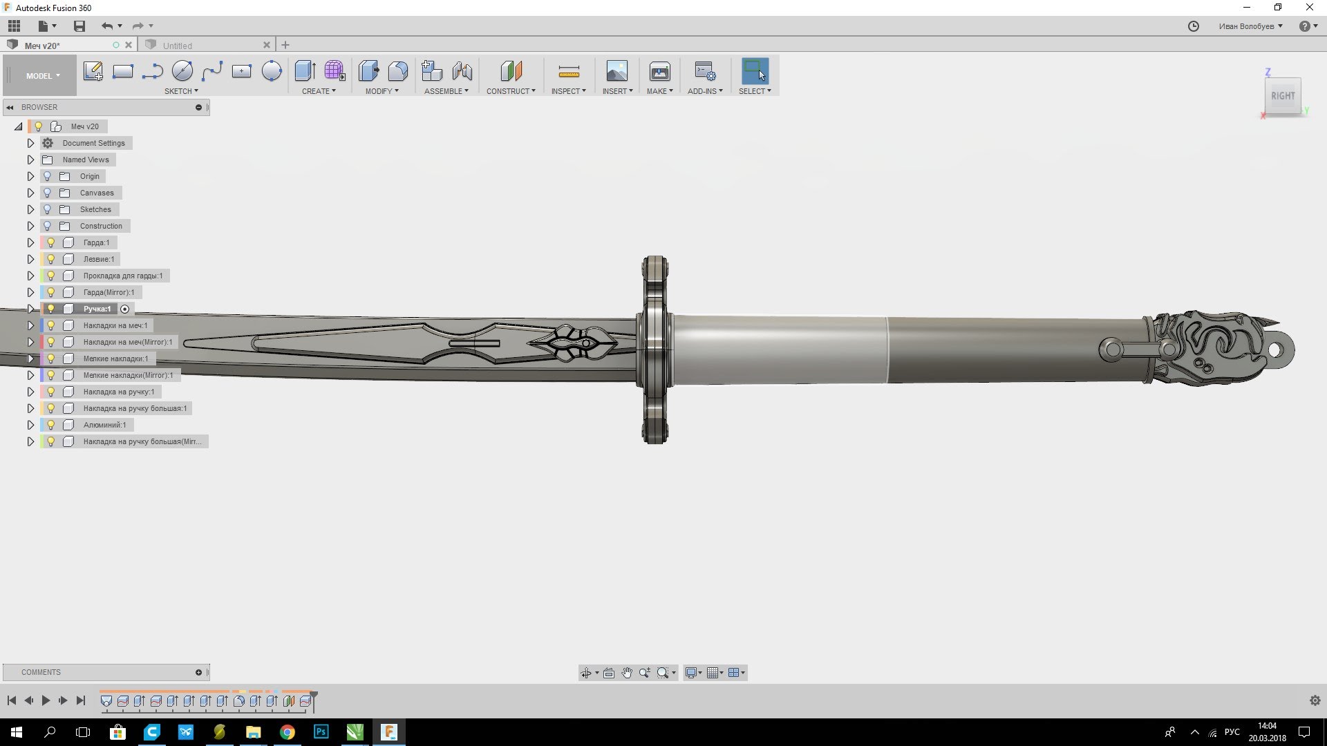The image size is (1327, 746).
Task: Click the Extrude tool icon
Action: click(305, 71)
